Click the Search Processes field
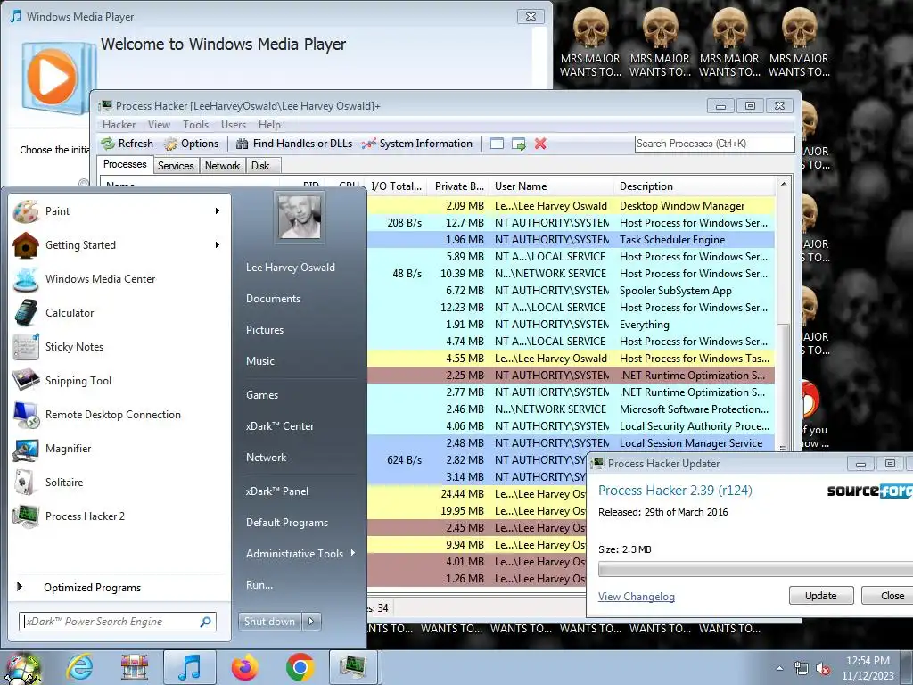 tap(715, 144)
